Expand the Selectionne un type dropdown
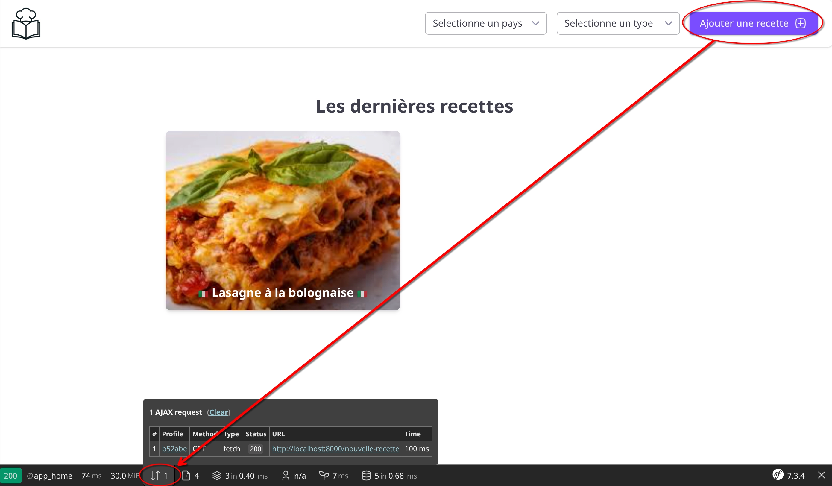 tap(617, 23)
